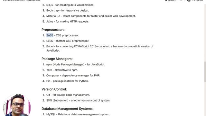Image resolution: width=206 pixels, height=116 pixels.
Task: Click the presenter webcam thumbnail
Action: point(17,105)
